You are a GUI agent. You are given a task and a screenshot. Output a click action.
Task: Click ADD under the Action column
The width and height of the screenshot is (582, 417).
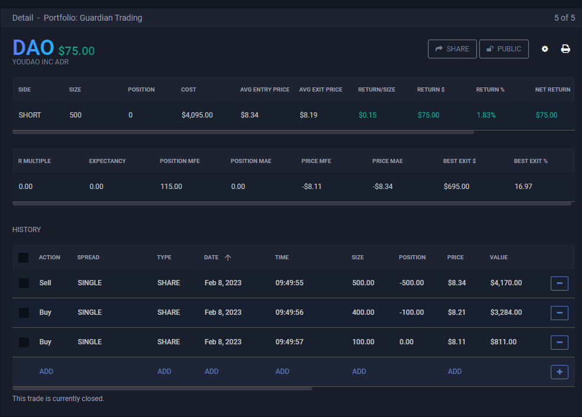[46, 372]
